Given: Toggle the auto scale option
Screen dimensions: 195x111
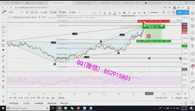Looking at the screenshot, I should (186, 98).
